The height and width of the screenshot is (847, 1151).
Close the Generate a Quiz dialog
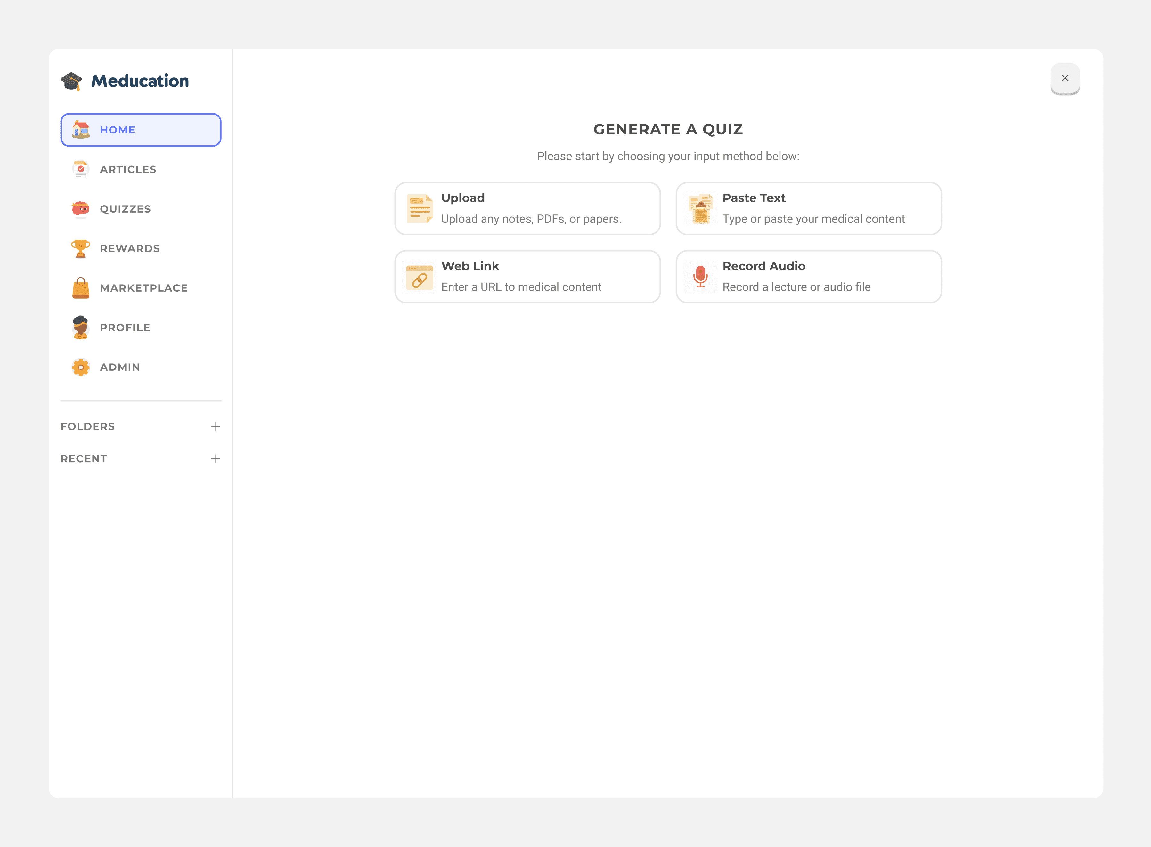[1065, 78]
